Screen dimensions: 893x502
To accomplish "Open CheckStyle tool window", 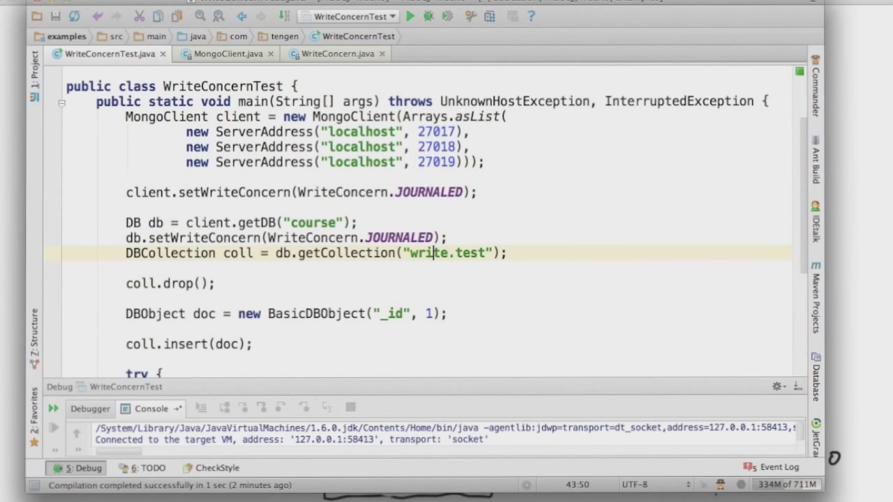I will pyautogui.click(x=211, y=468).
